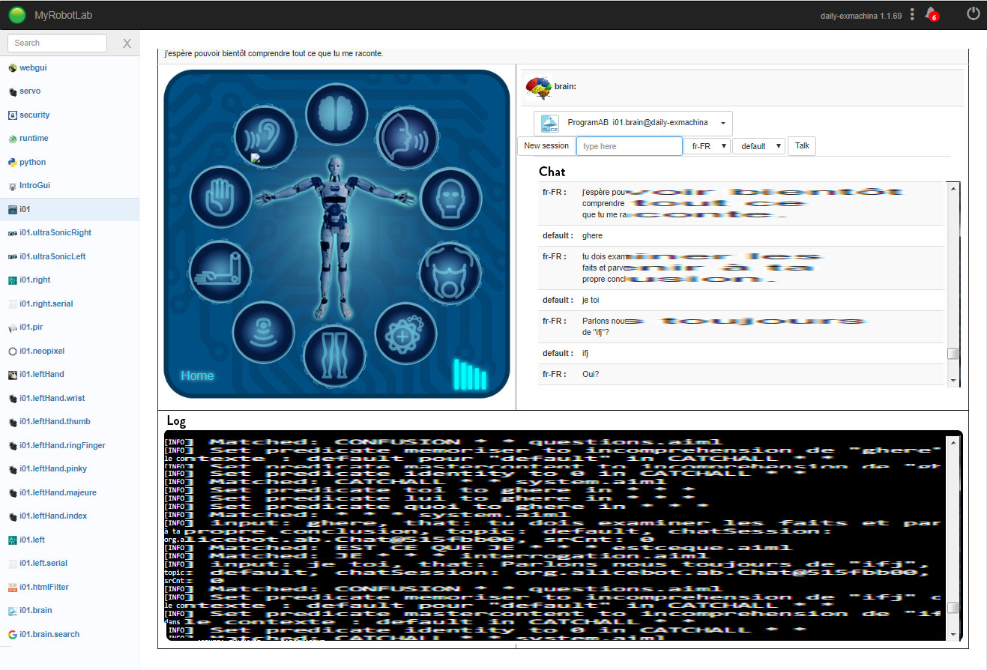This screenshot has height=670, width=987.
Task: Select the ear listening icon
Action: click(265, 136)
